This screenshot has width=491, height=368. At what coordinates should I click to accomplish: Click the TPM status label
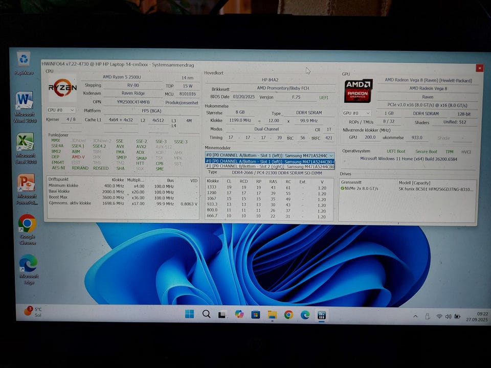click(x=450, y=151)
